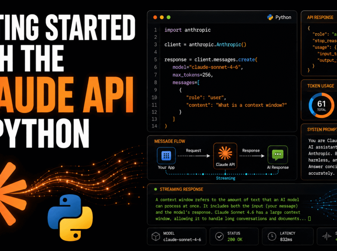The image size is (337, 251).
Task: Click the green maximize dot in code window
Action: coord(168,17)
